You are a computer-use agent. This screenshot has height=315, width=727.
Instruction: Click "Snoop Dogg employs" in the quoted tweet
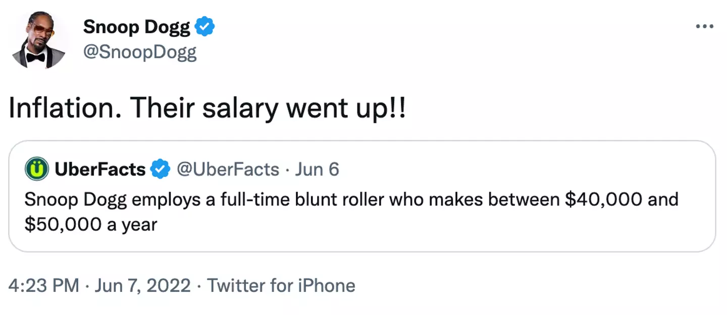pos(102,200)
